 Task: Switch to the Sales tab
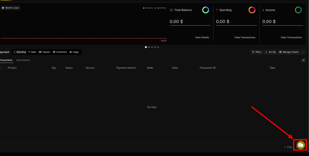32,52
